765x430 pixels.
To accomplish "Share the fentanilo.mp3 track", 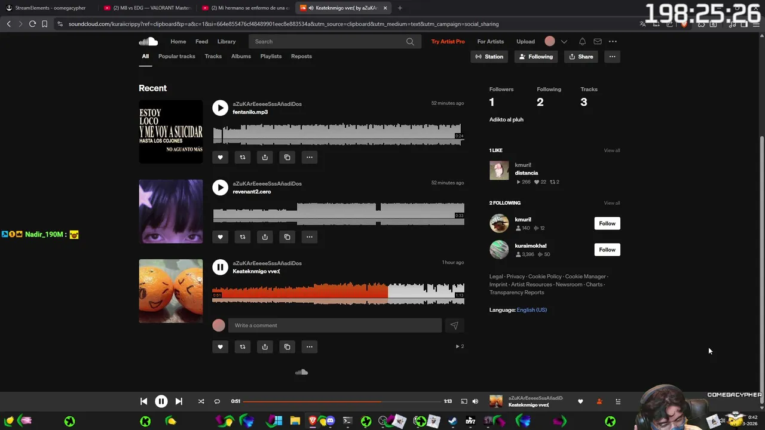I will pos(265,157).
